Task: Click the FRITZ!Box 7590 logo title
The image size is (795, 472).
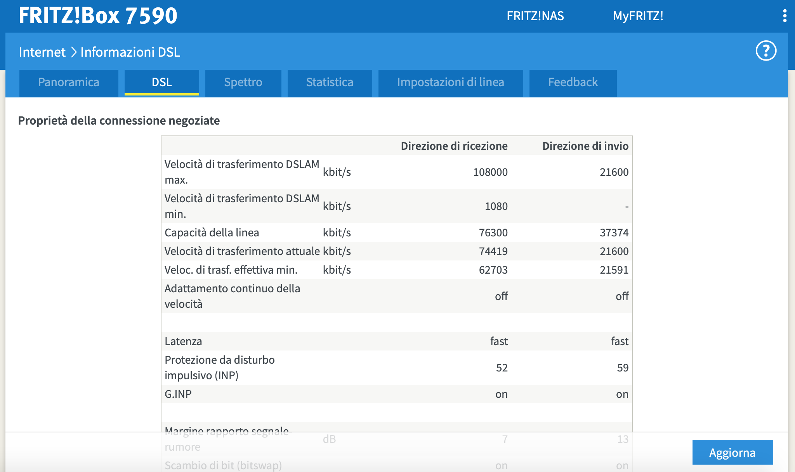Action: pyautogui.click(x=98, y=16)
